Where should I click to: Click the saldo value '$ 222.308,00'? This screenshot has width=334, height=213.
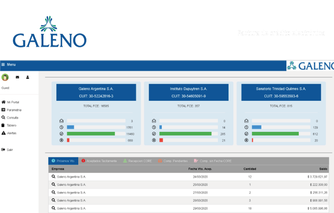[x=319, y=184]
